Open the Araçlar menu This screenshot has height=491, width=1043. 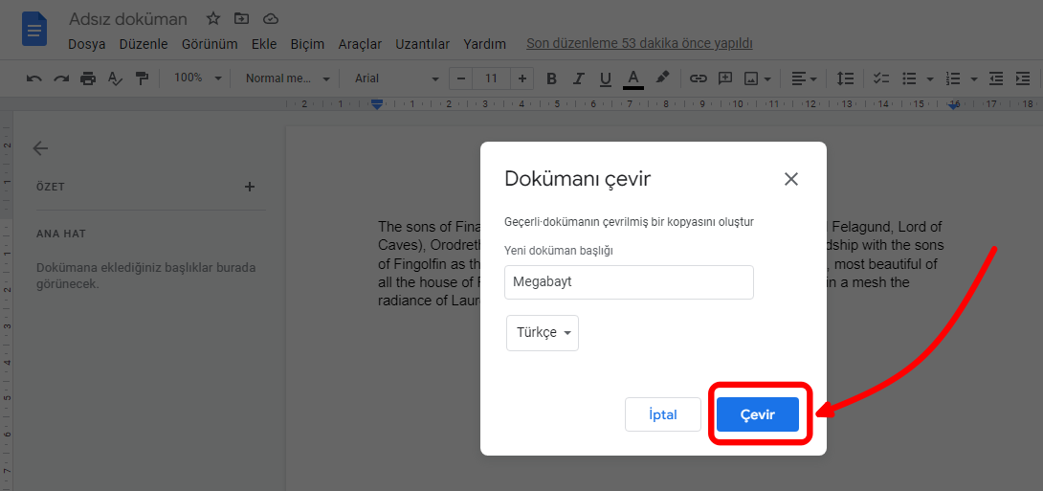pyautogui.click(x=360, y=44)
